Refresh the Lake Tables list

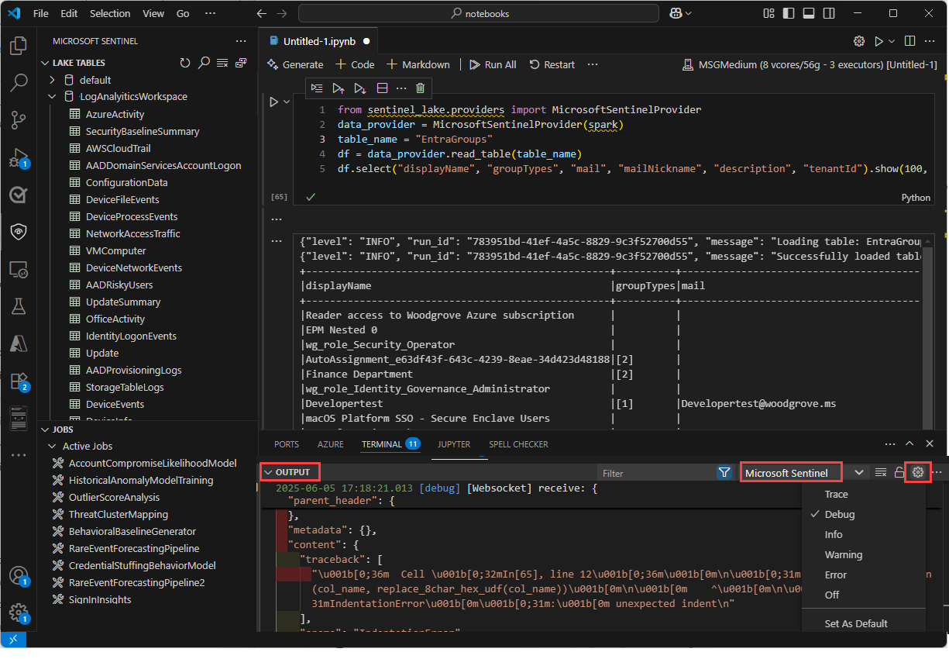[x=184, y=63]
